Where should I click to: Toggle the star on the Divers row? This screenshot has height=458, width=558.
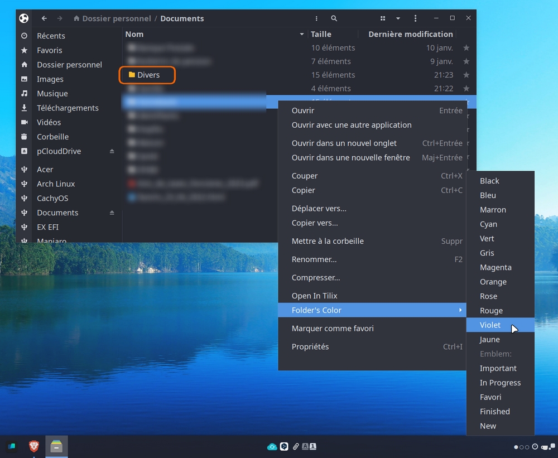point(466,75)
